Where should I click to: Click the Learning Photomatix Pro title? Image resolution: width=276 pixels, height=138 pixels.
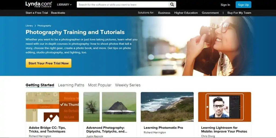(x=163, y=128)
